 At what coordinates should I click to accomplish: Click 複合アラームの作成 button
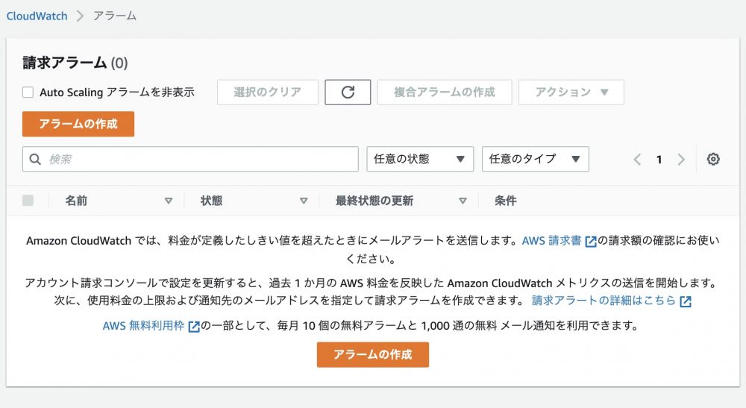click(x=445, y=92)
